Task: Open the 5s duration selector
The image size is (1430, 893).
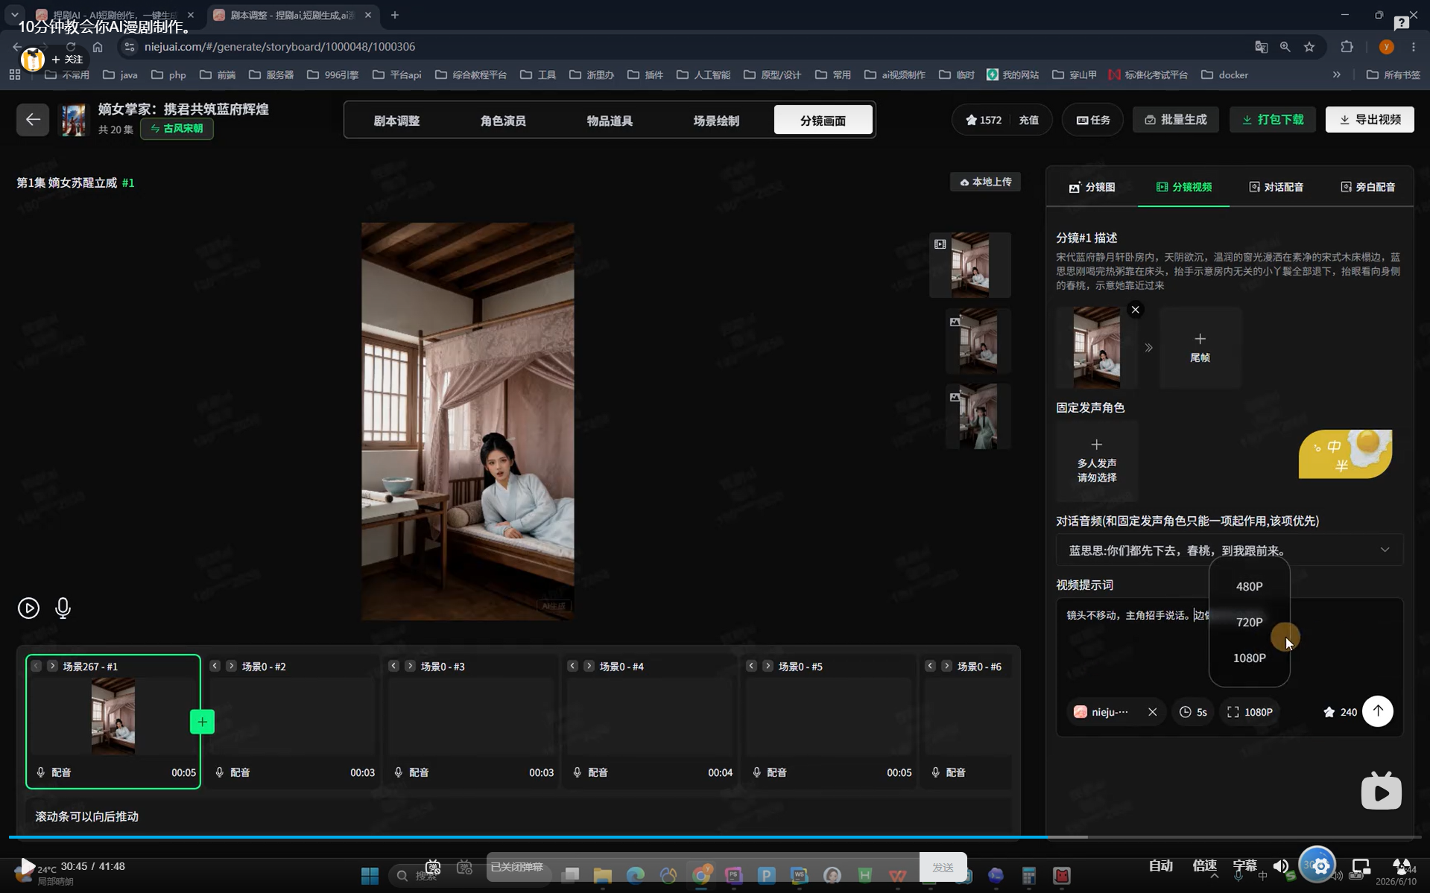Action: pyautogui.click(x=1193, y=712)
